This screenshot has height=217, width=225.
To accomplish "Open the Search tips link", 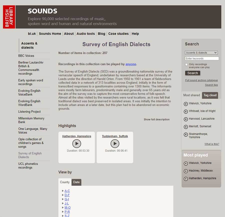I will pyautogui.click(x=211, y=85).
